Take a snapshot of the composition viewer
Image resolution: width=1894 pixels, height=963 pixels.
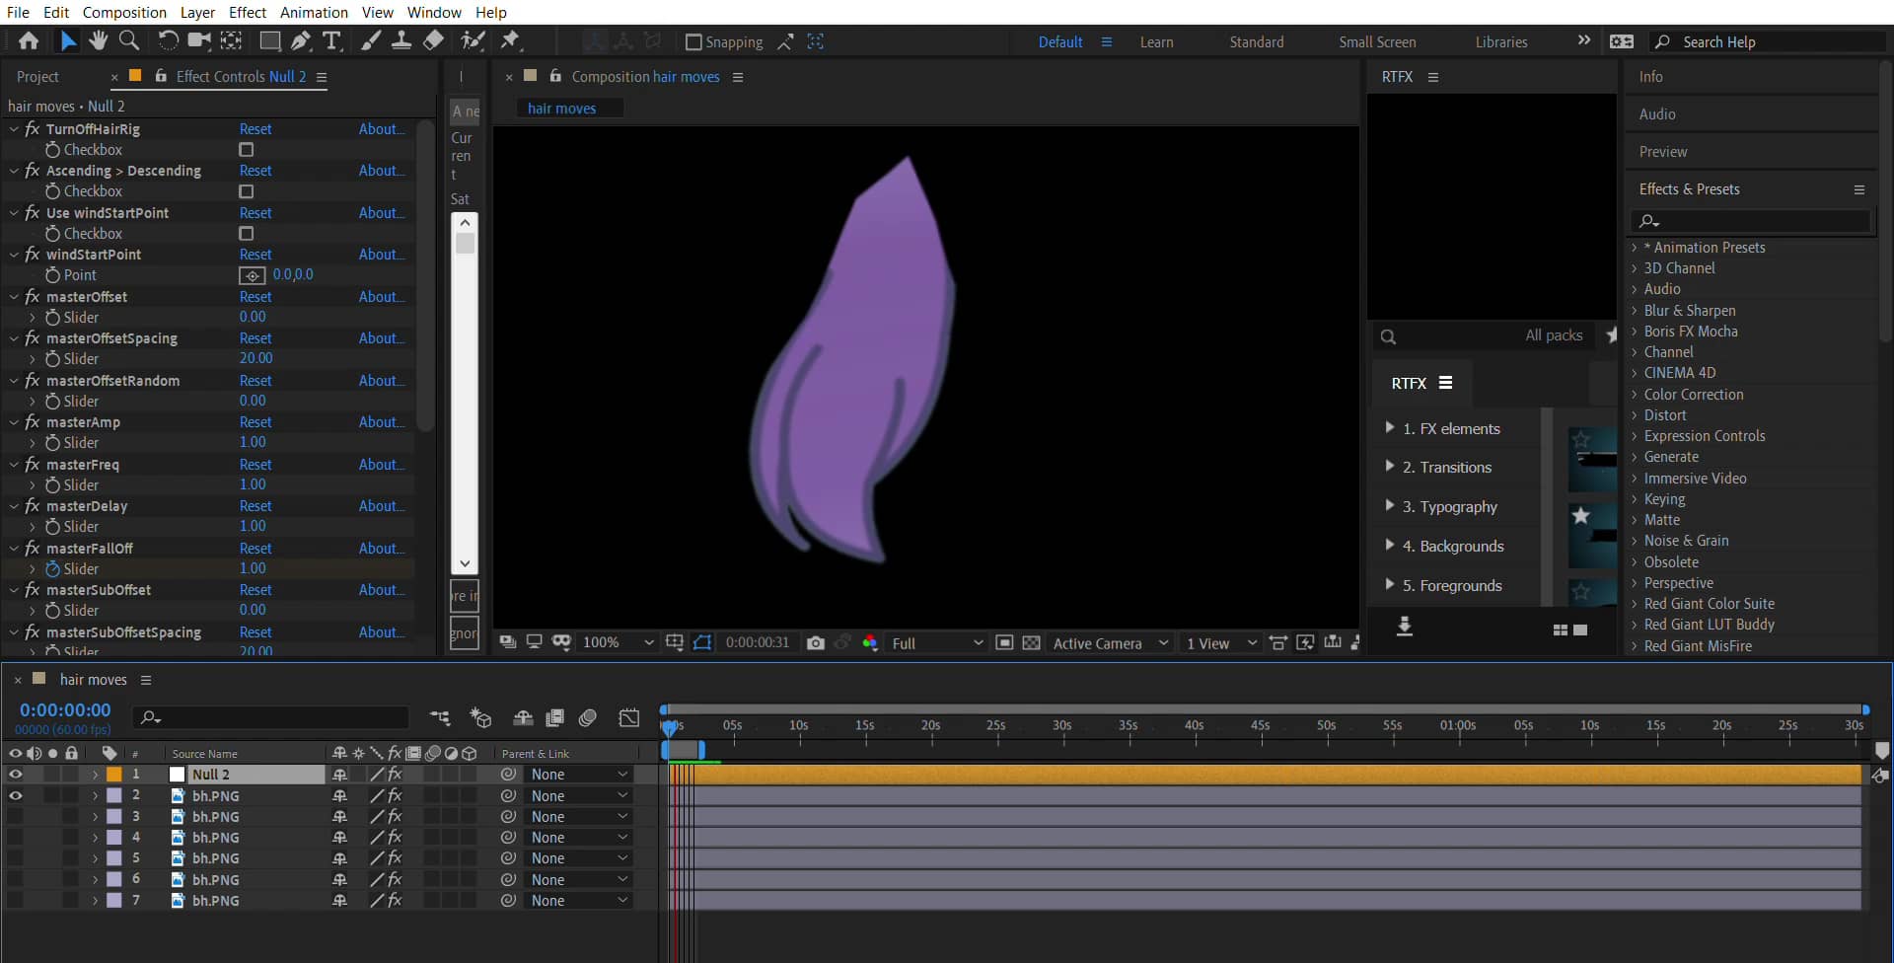tap(816, 642)
